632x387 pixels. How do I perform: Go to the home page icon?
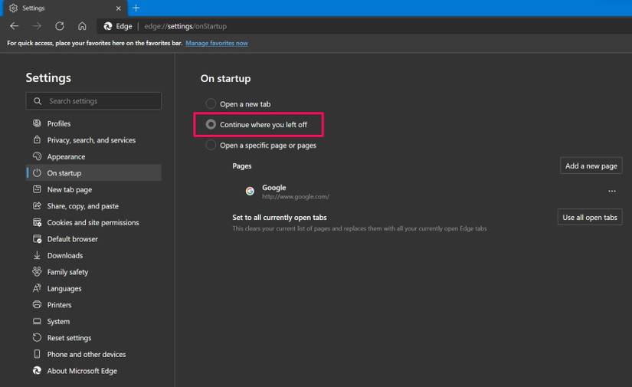(82, 26)
